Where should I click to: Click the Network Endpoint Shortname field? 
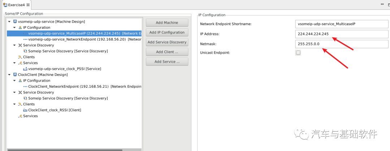pyautogui.click(x=342, y=24)
